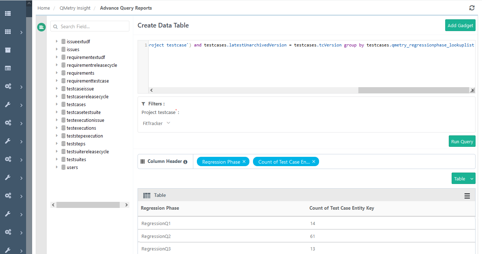Expand the testcases tree node
The image size is (482, 254).
(57, 104)
